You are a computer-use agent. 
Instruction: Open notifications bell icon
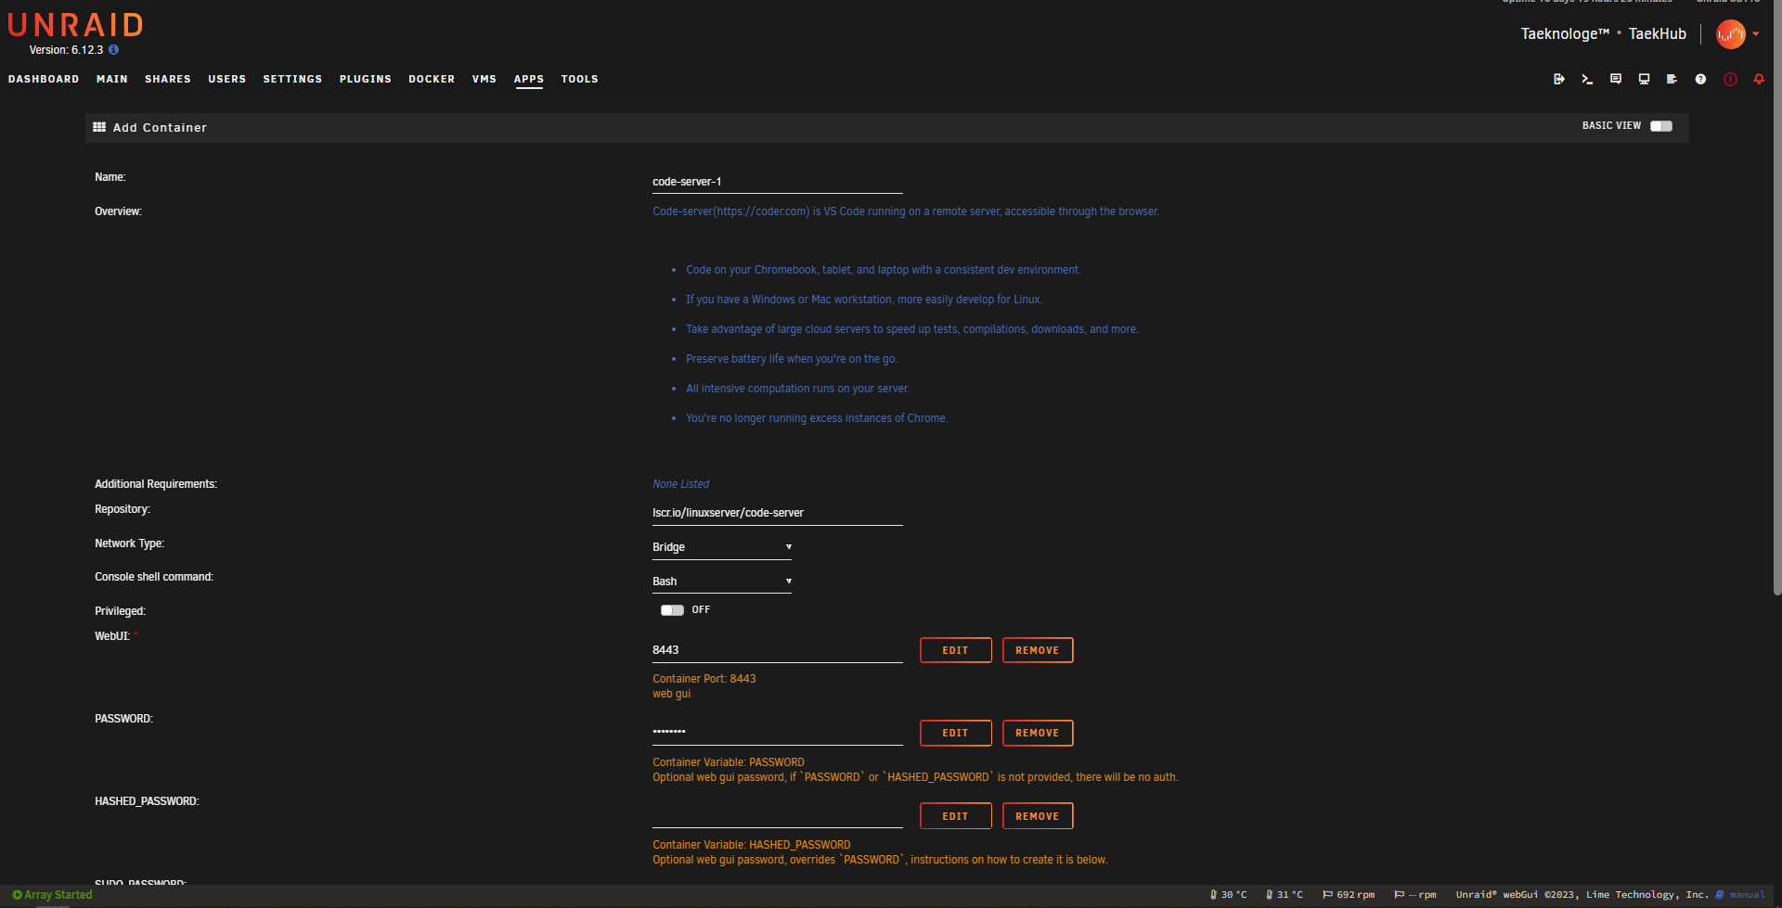(1759, 79)
